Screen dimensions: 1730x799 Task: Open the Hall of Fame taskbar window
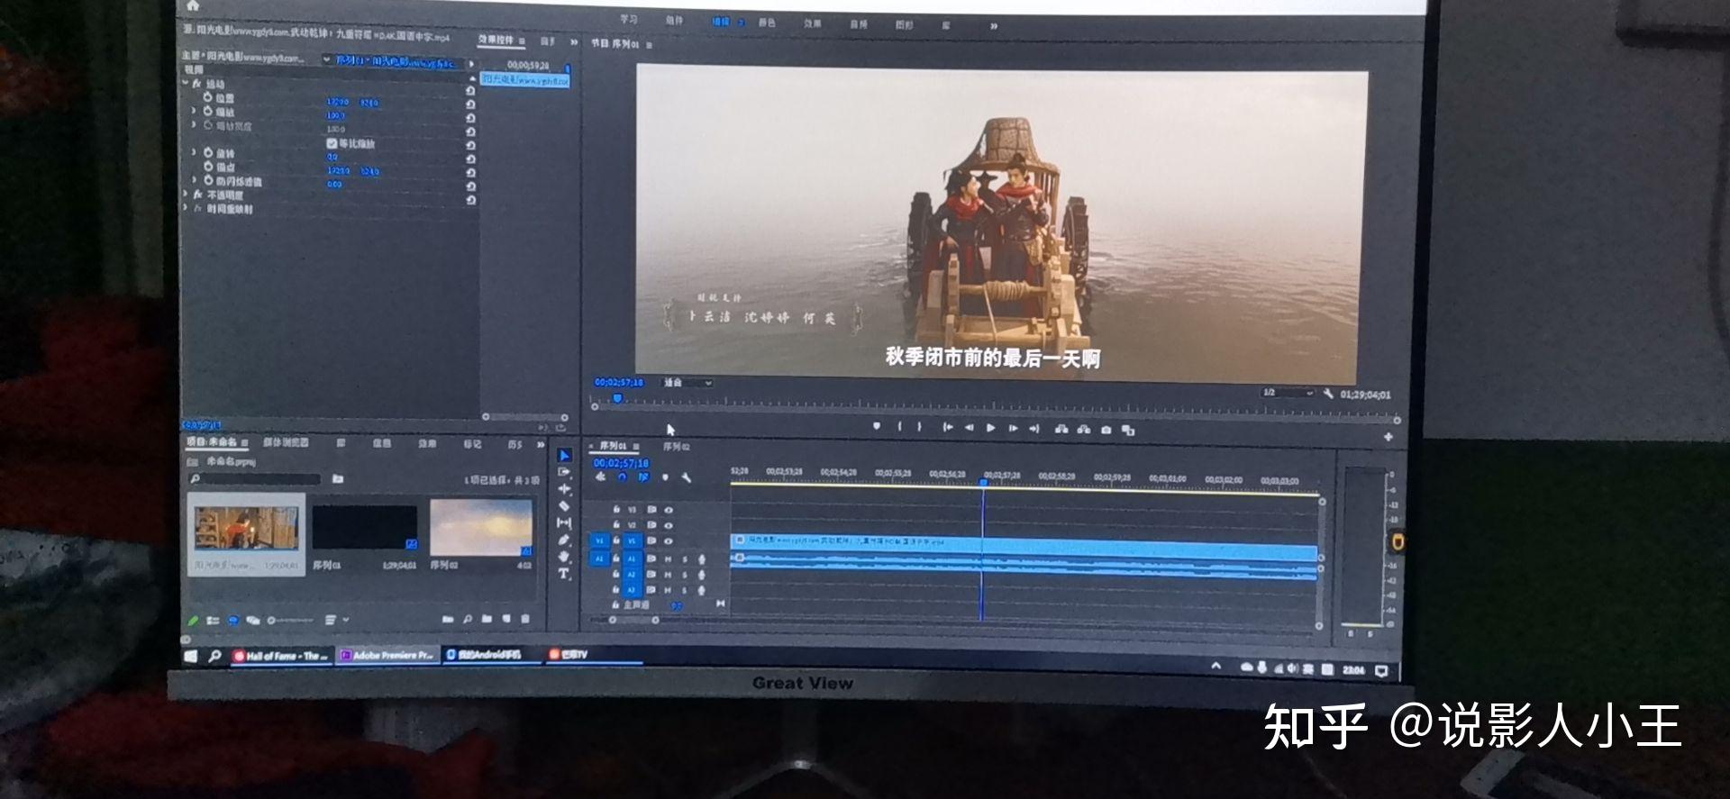coord(282,656)
